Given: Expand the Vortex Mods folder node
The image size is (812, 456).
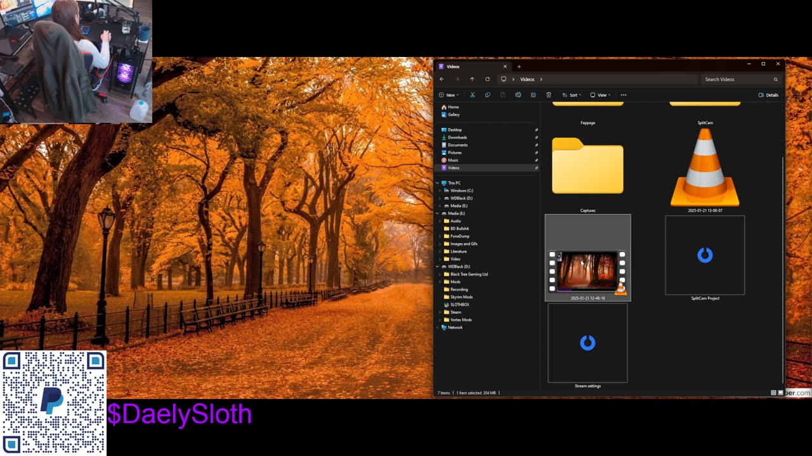Looking at the screenshot, I should coord(441,320).
